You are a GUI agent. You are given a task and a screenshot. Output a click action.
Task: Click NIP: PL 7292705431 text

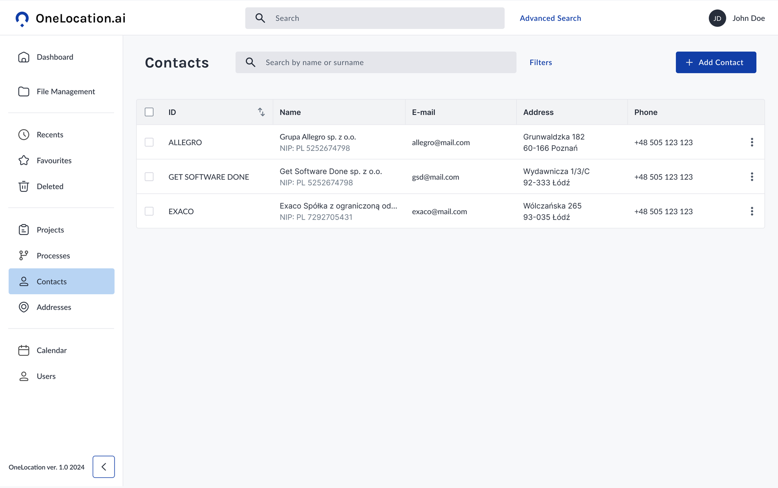pos(316,217)
